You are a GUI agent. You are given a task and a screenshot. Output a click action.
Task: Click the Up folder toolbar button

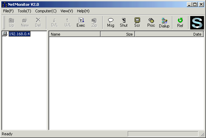tap(11, 23)
